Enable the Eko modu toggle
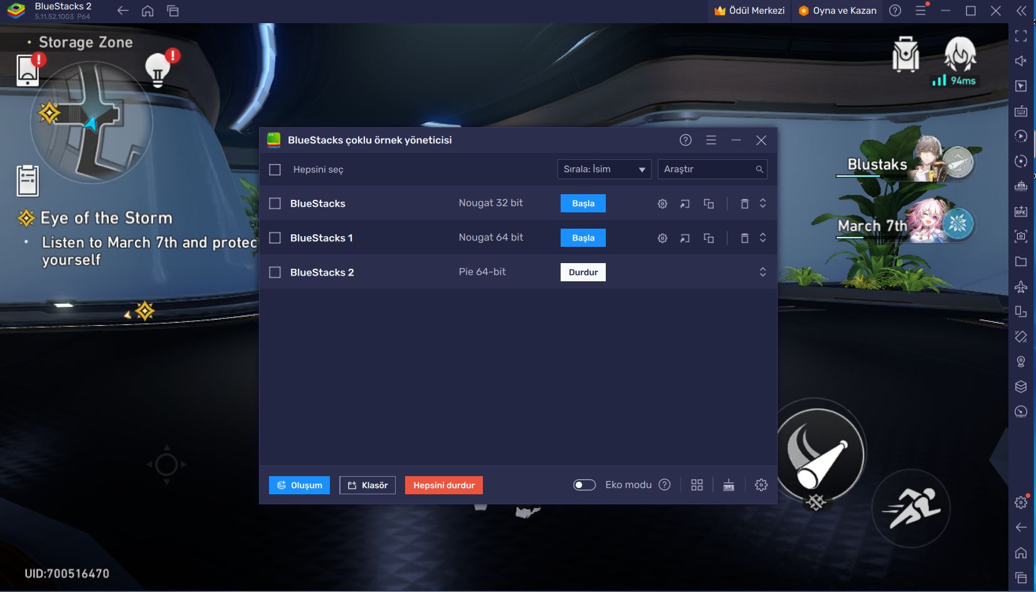Viewport: 1036px width, 592px height. (x=584, y=485)
